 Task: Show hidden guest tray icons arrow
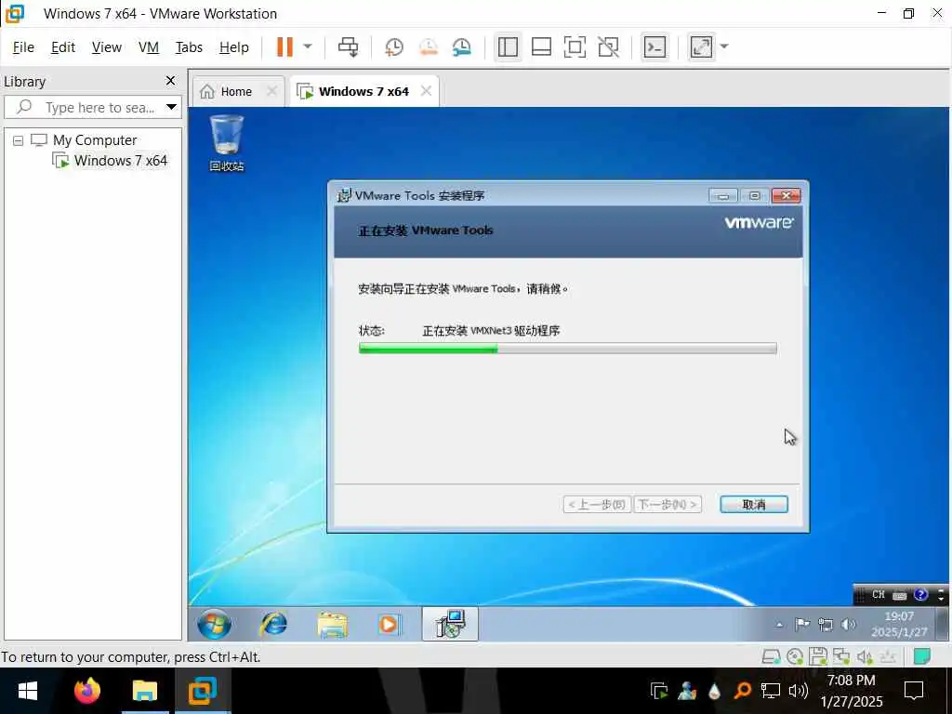coord(780,625)
